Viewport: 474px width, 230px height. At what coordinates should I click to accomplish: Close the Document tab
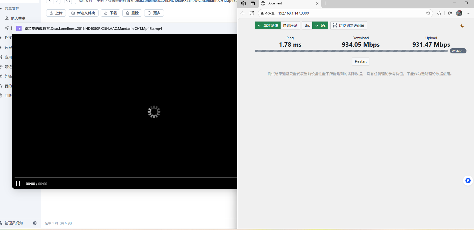(x=317, y=3)
